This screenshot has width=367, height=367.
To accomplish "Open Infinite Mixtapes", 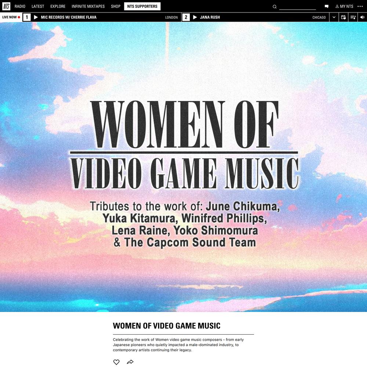I will coord(88,6).
